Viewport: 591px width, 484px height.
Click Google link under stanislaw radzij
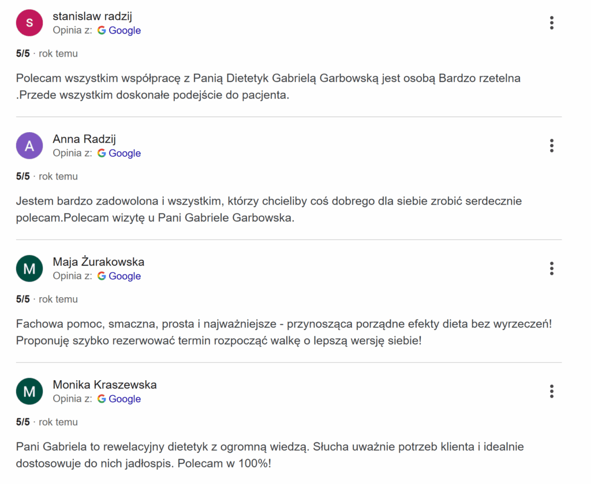coord(124,31)
